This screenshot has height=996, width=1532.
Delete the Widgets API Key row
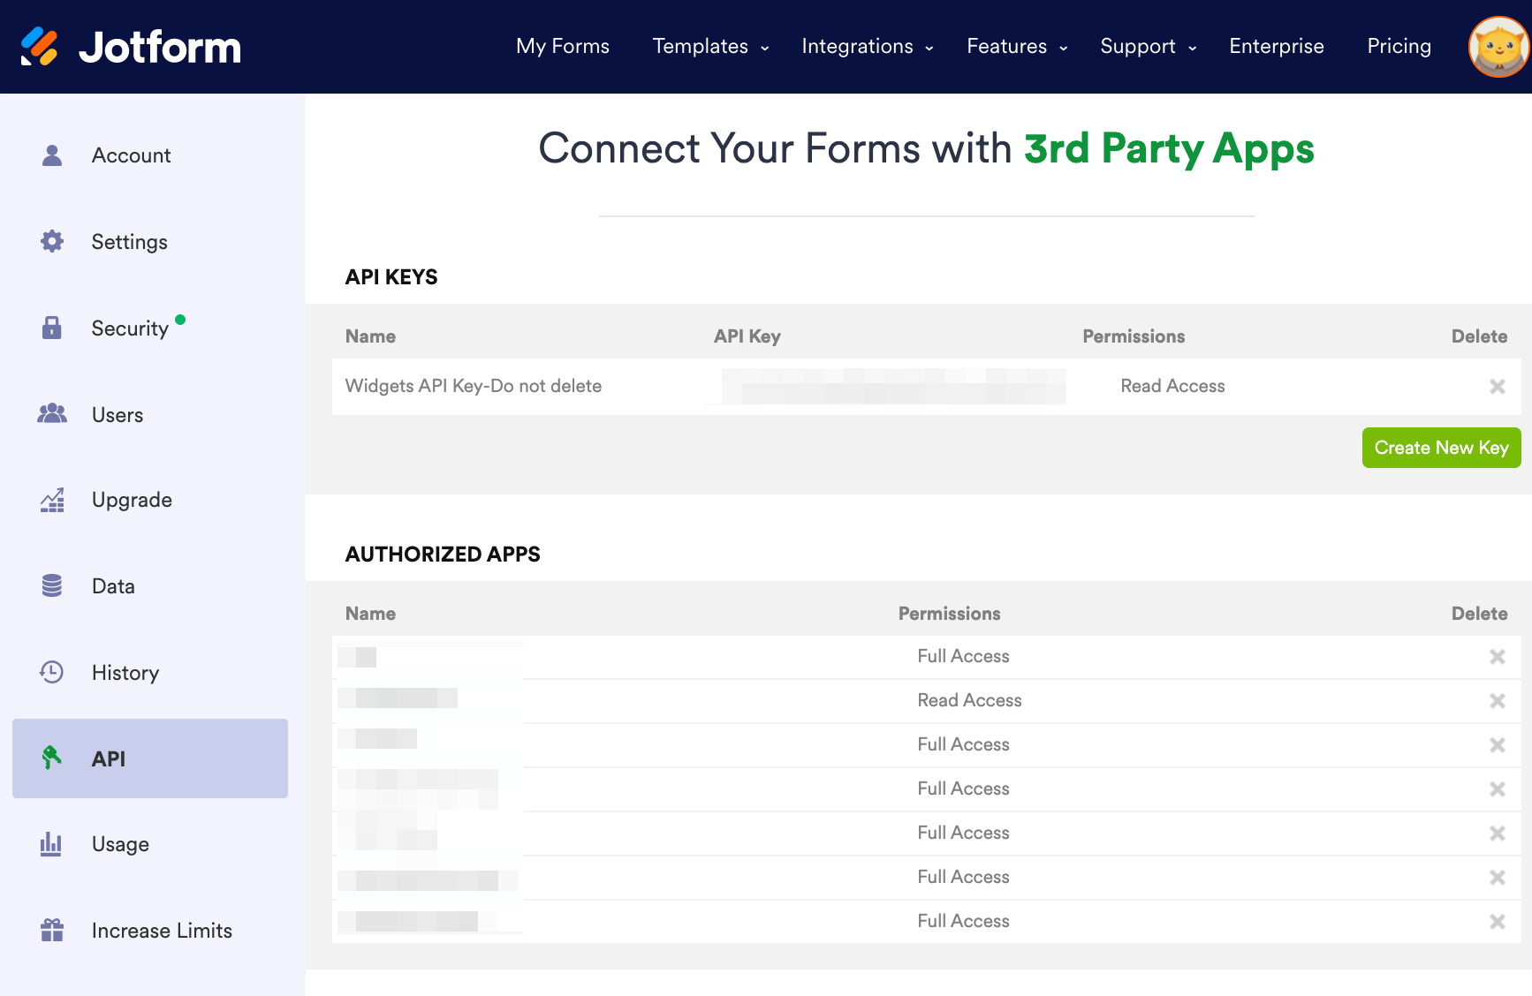coord(1497,386)
